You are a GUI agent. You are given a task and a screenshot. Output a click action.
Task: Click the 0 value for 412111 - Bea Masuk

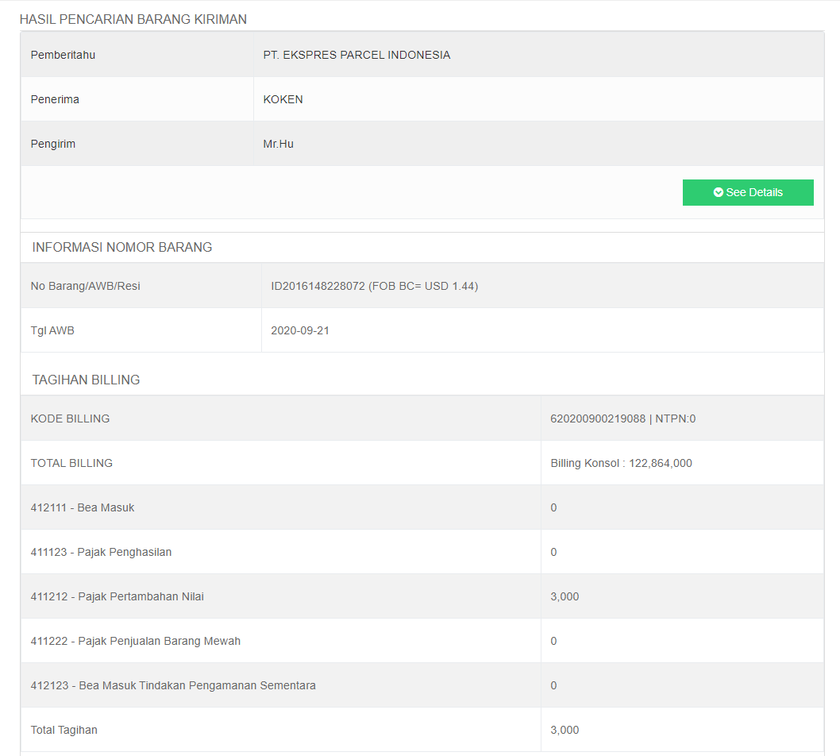(x=553, y=508)
